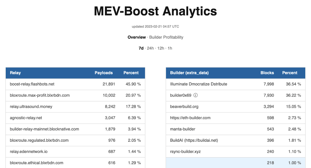Select the 24h time range
The height and width of the screenshot is (168, 311).
pyautogui.click(x=150, y=48)
